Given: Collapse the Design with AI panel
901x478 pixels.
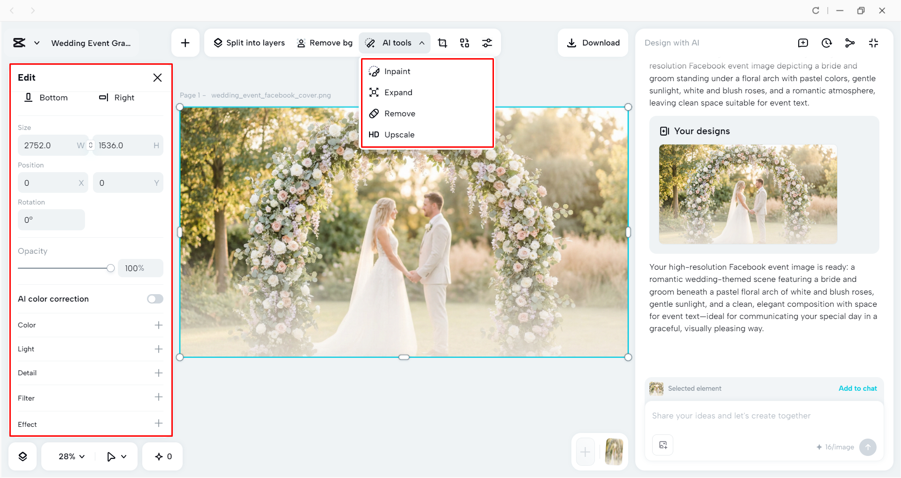Looking at the screenshot, I should 873,43.
